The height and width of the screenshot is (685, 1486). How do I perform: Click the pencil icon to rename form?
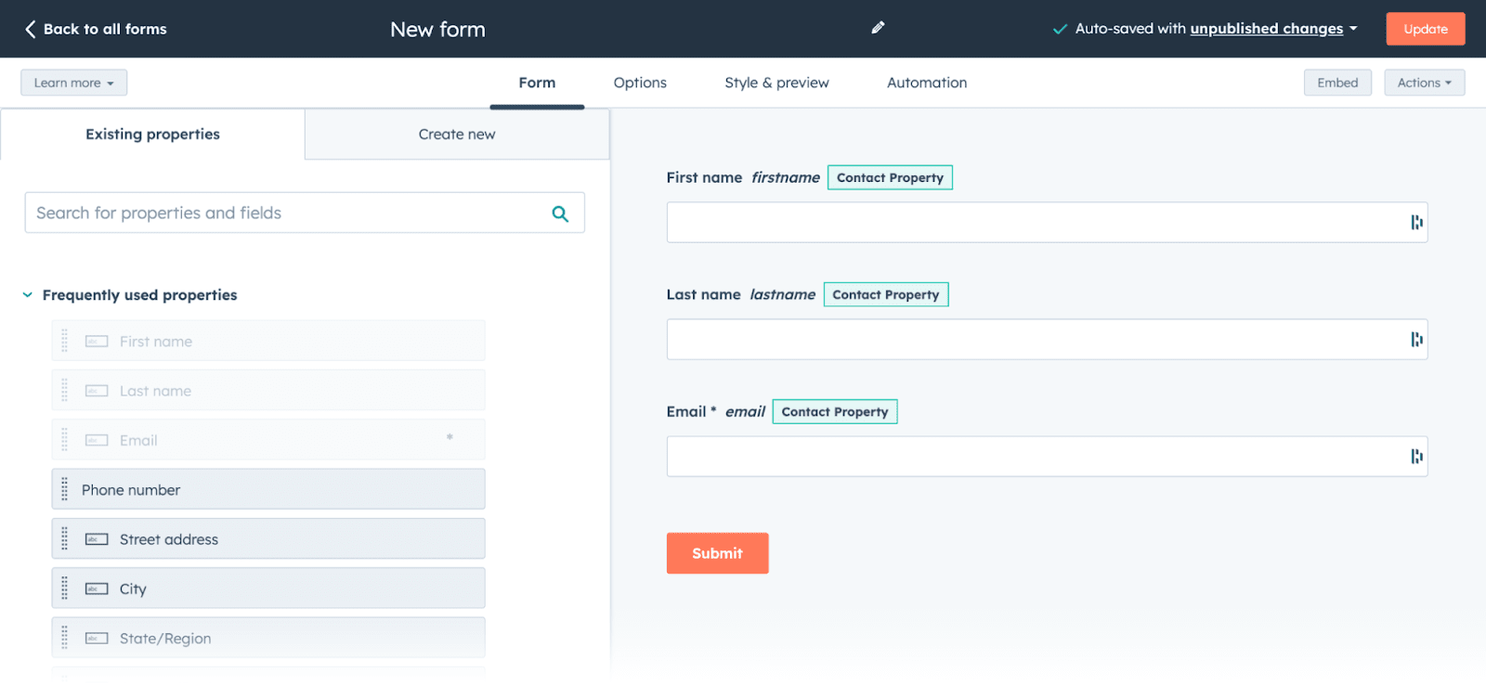(878, 28)
